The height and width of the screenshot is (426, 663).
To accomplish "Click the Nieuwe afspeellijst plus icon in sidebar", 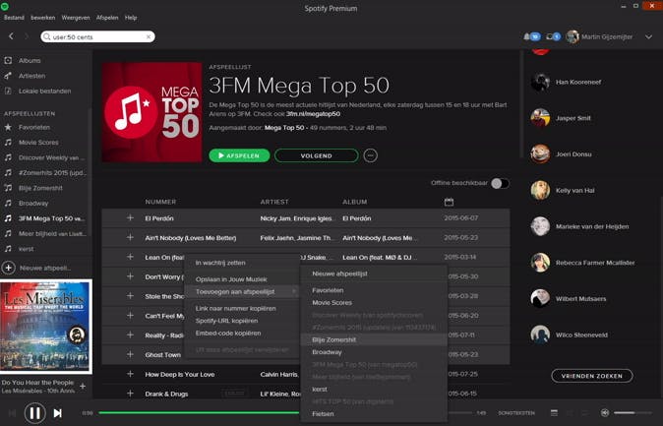I will [x=9, y=268].
